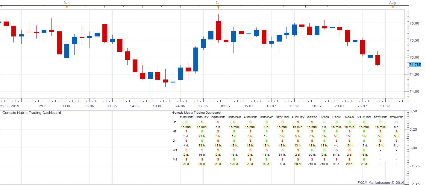Select the NZD/USD column header
Screen dimensions: 426x185
(x=282, y=117)
